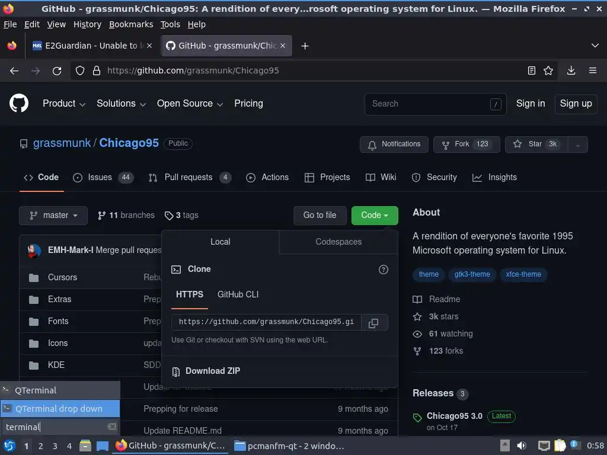Open the Bookmarks menu
The image size is (607, 455).
pos(131,24)
